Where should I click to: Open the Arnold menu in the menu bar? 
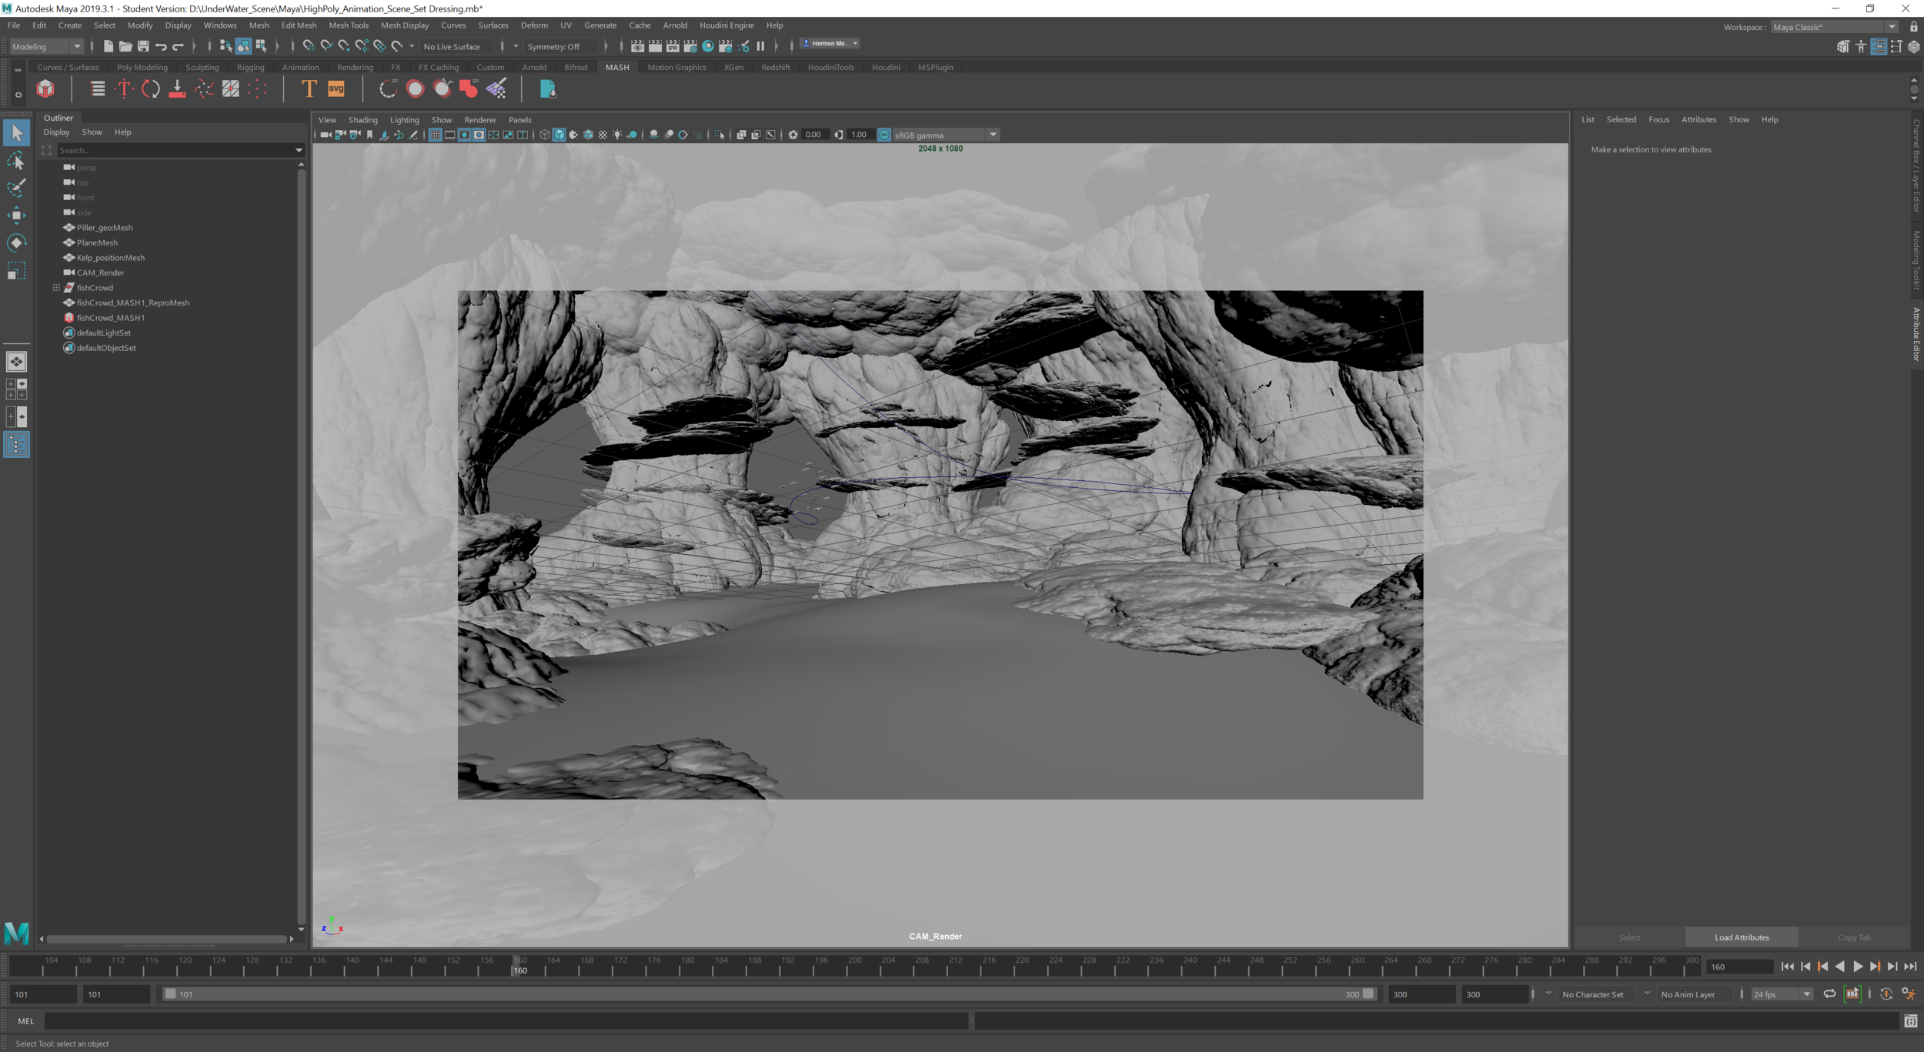coord(675,25)
